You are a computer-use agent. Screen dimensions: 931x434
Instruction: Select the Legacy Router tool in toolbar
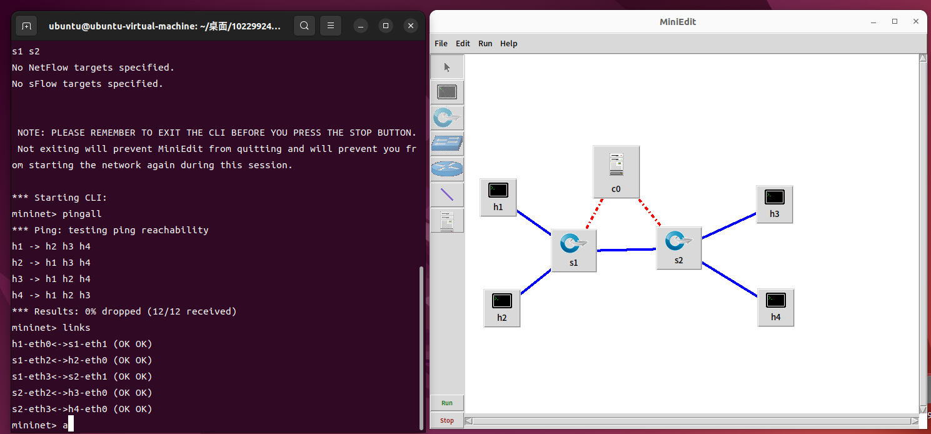(x=447, y=169)
